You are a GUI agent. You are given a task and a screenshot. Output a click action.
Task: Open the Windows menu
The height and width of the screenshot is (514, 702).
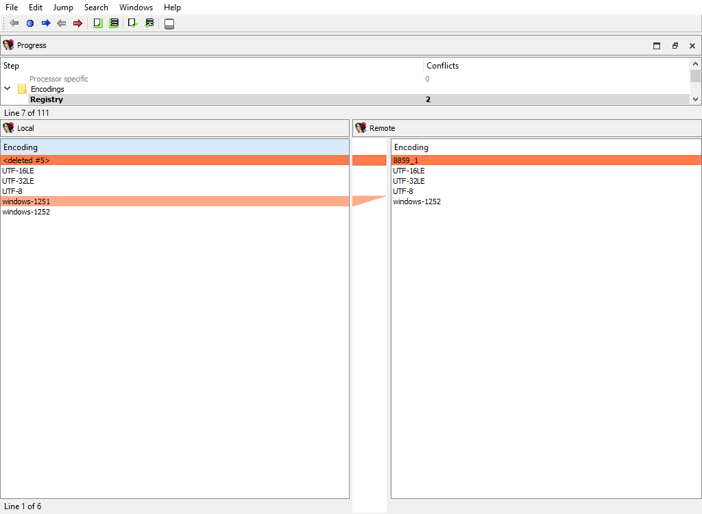click(136, 8)
